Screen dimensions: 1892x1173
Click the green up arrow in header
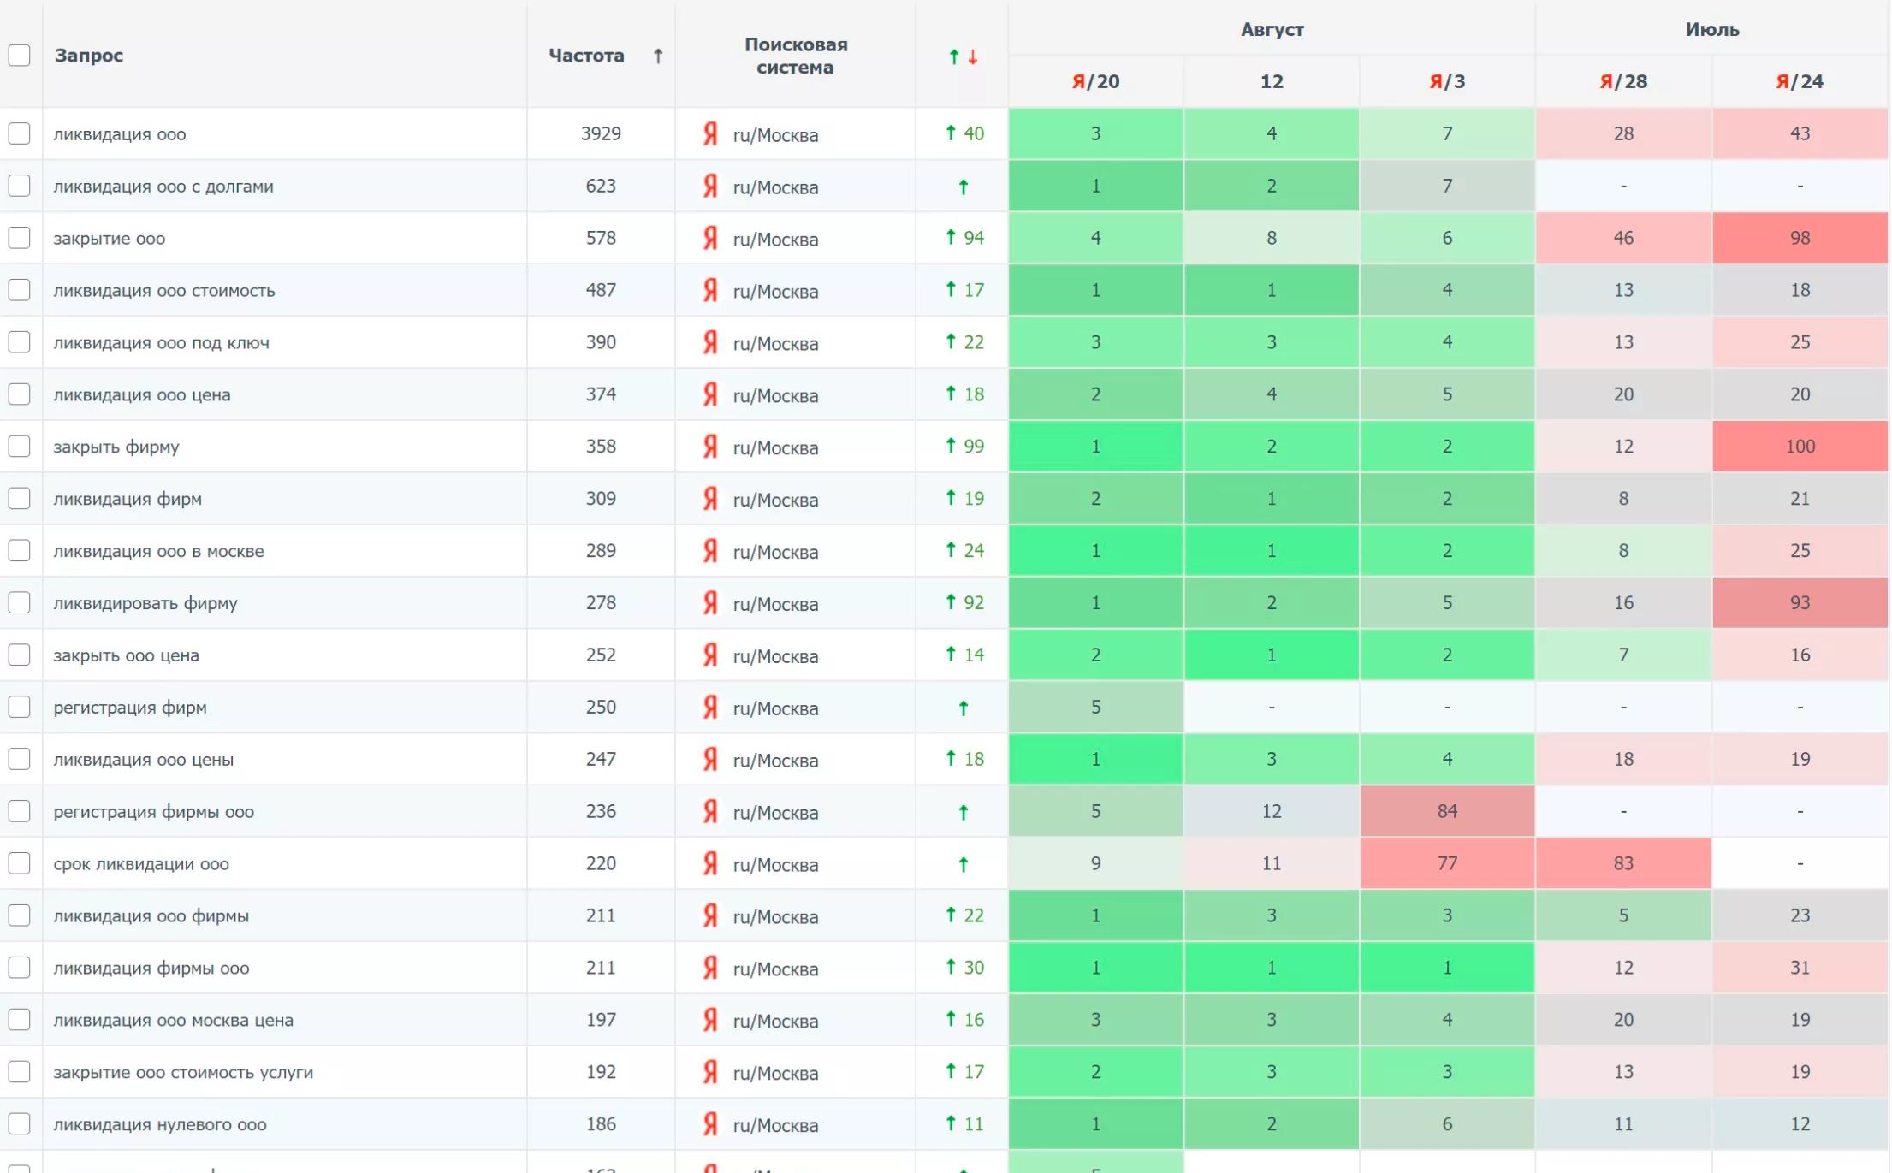[953, 57]
